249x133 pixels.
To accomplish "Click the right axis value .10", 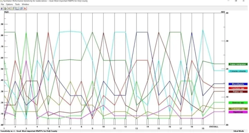I will 227,97.
